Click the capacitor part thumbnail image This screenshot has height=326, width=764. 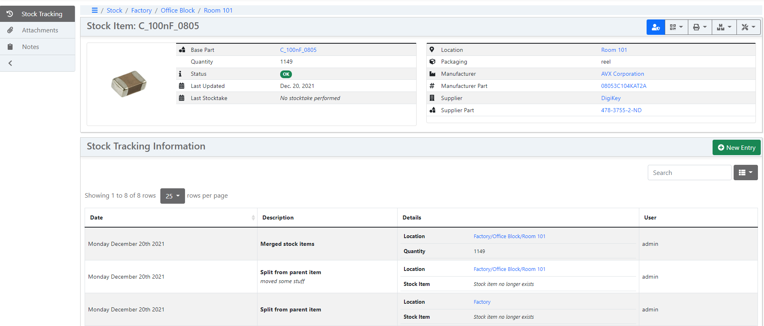[x=129, y=84]
